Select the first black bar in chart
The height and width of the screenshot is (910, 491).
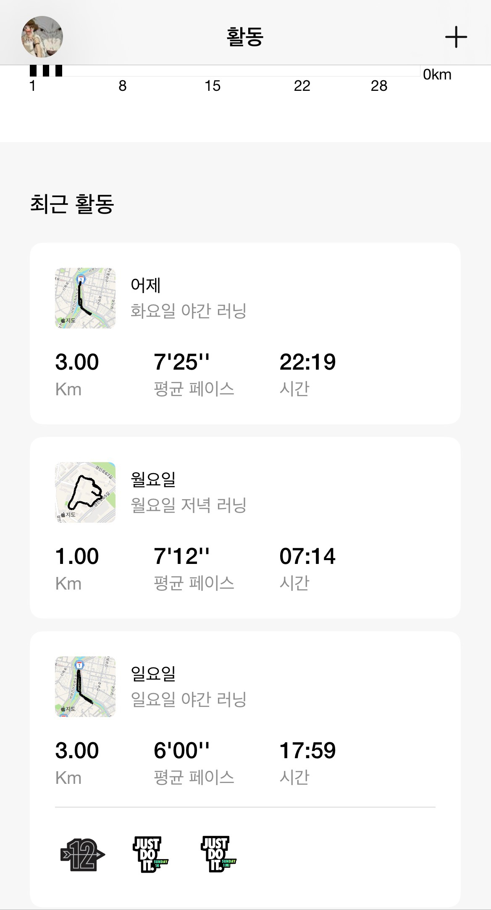coord(33,71)
